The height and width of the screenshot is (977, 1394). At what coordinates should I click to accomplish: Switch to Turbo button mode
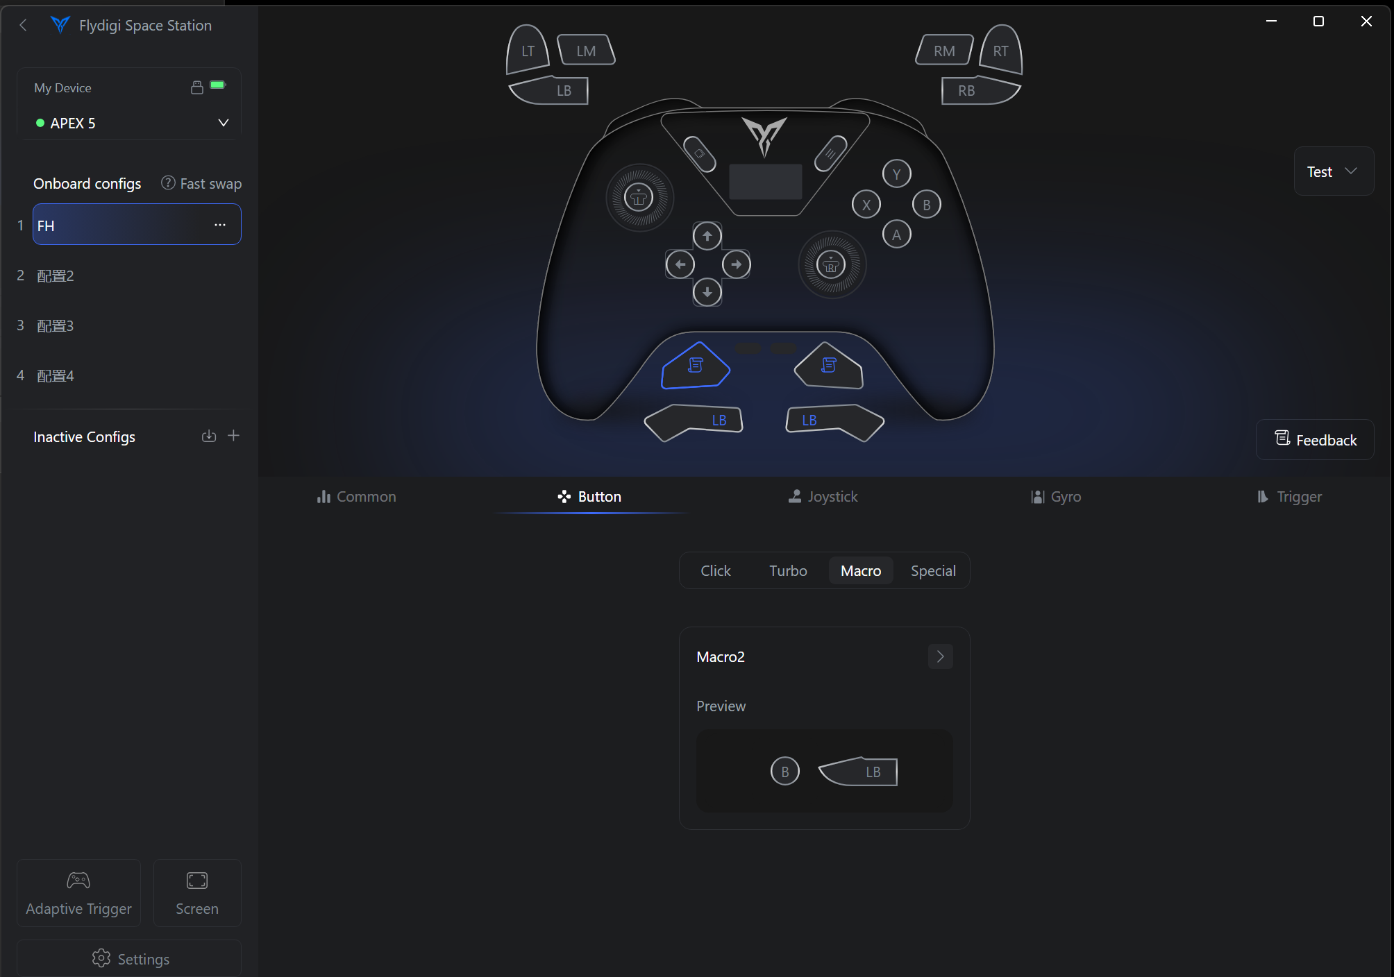point(788,570)
